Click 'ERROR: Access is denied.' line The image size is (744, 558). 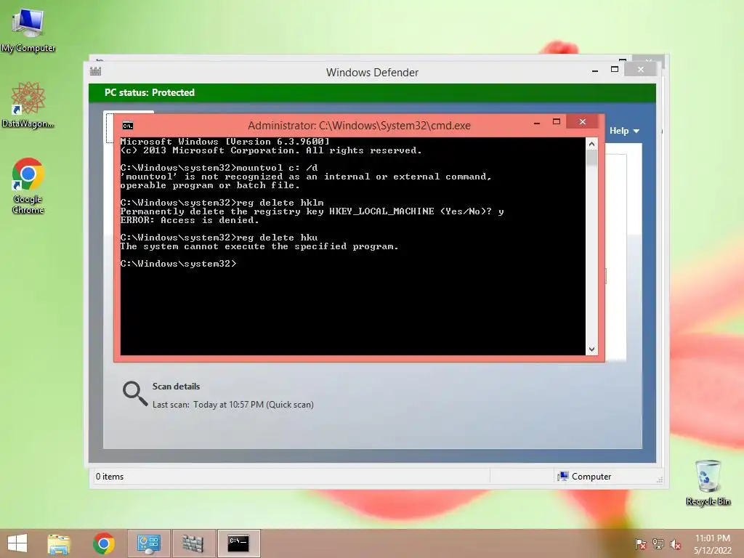(x=190, y=220)
